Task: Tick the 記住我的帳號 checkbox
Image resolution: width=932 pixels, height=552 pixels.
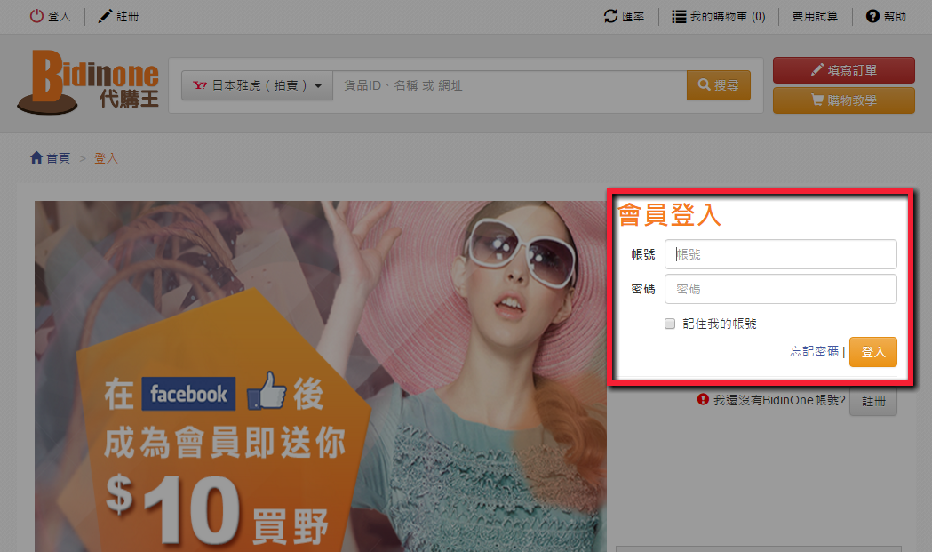Action: pos(670,324)
